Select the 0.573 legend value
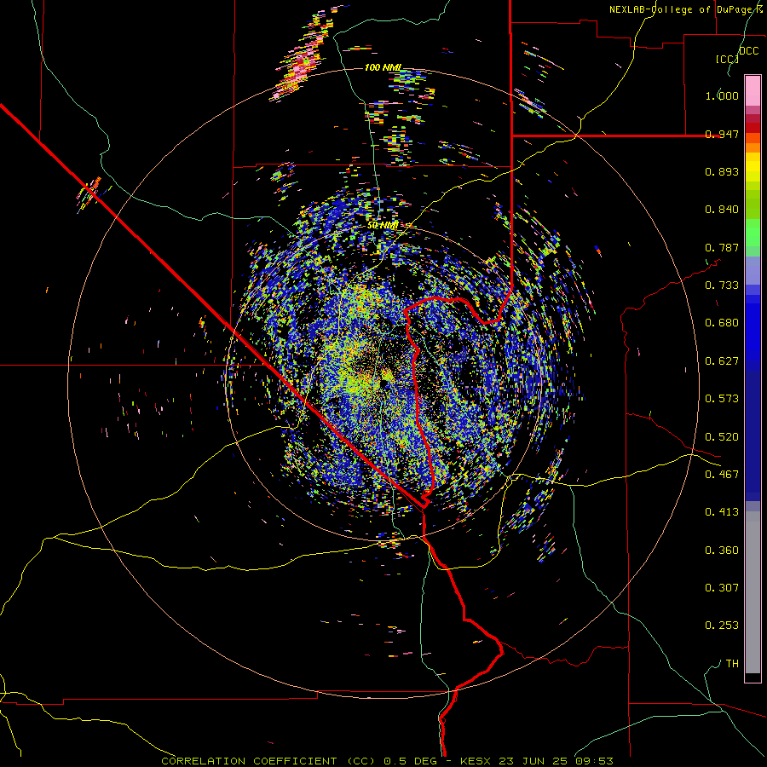The image size is (767, 767). (722, 399)
